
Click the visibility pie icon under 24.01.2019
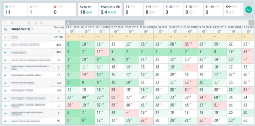coord(71,31)
